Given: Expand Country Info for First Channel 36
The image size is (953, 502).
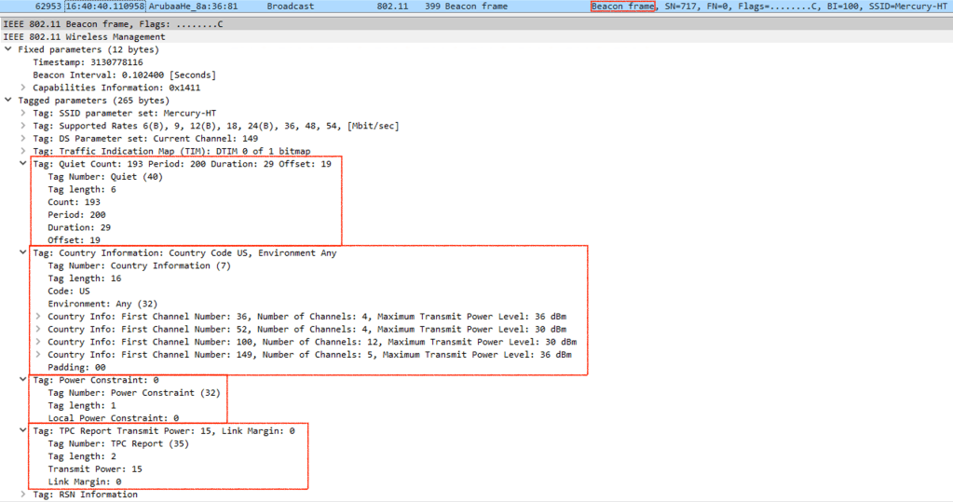Looking at the screenshot, I should [38, 316].
